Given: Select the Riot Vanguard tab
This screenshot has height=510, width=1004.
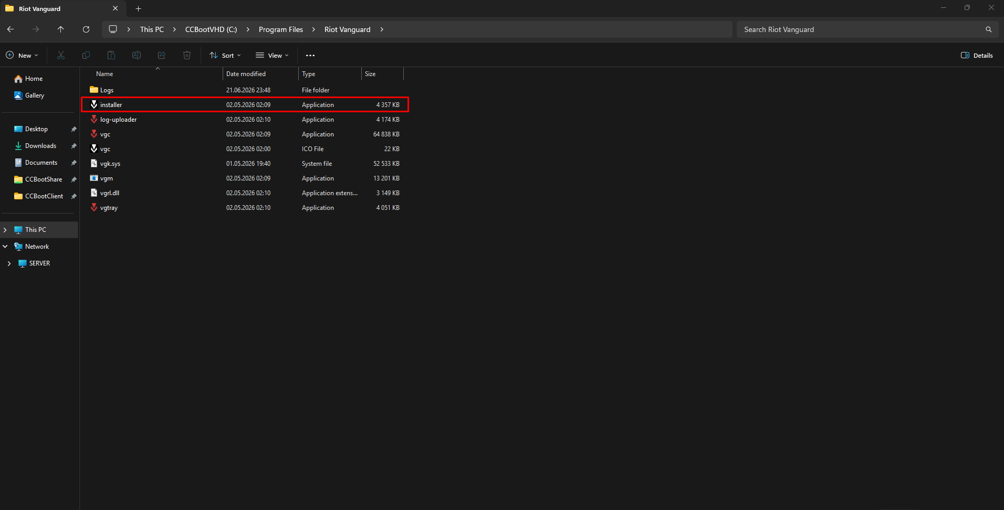Looking at the screenshot, I should coord(62,8).
